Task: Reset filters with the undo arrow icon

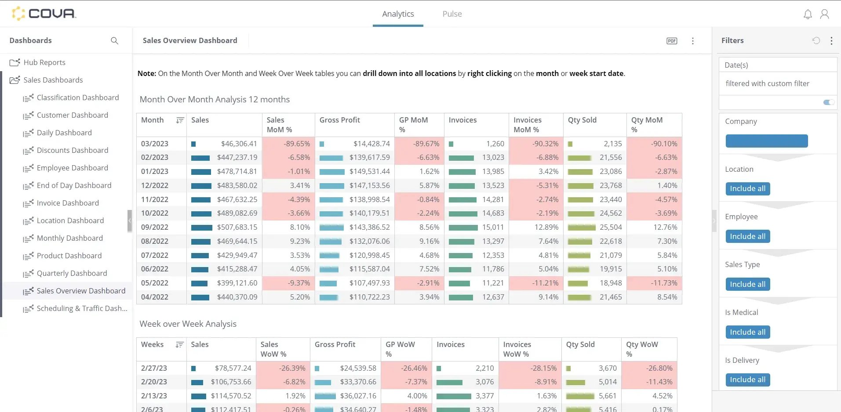Action: (x=816, y=40)
